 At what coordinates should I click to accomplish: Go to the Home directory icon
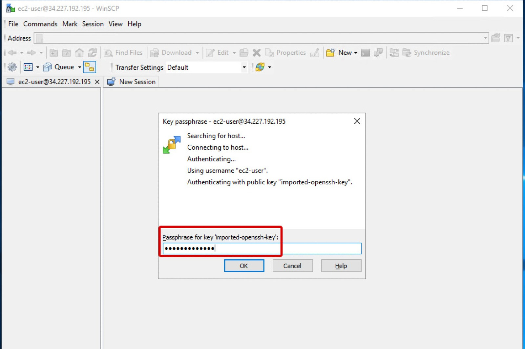coord(79,53)
